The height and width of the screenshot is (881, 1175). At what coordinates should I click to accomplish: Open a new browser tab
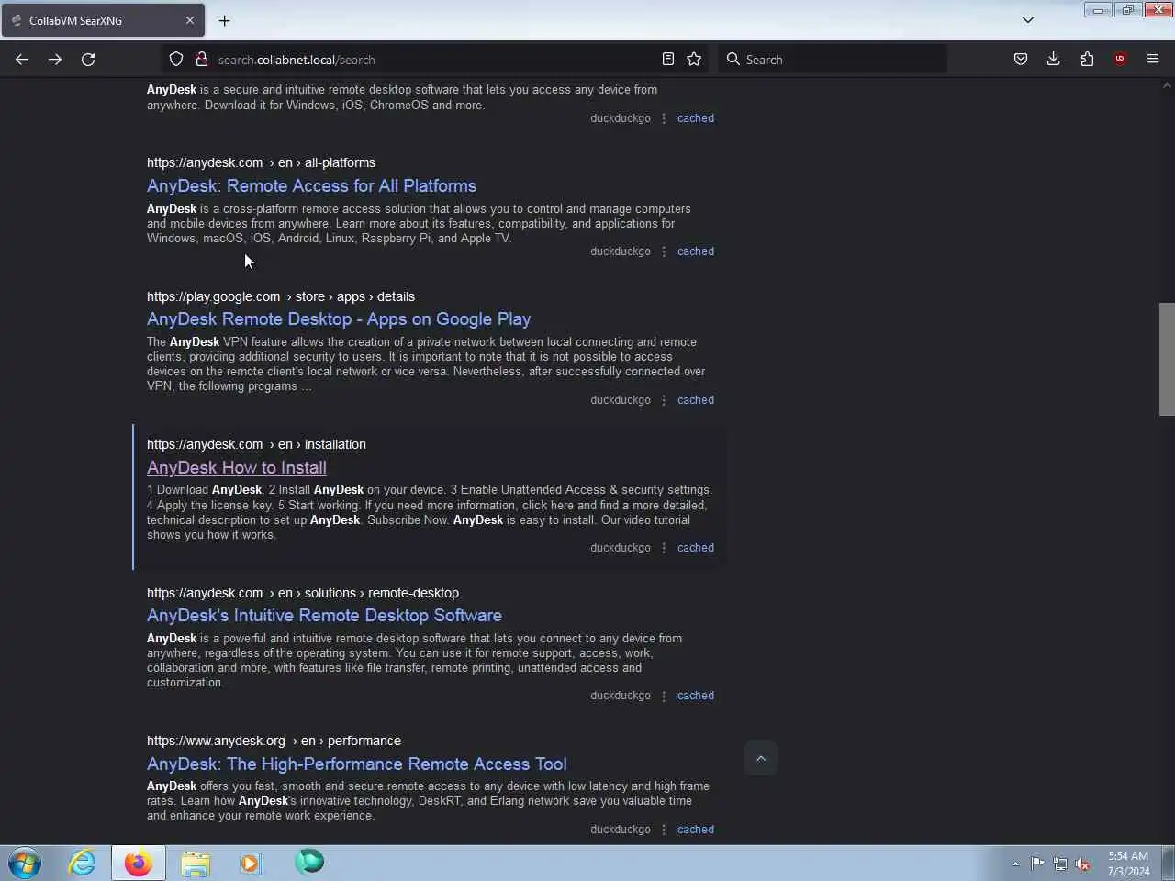point(224,20)
